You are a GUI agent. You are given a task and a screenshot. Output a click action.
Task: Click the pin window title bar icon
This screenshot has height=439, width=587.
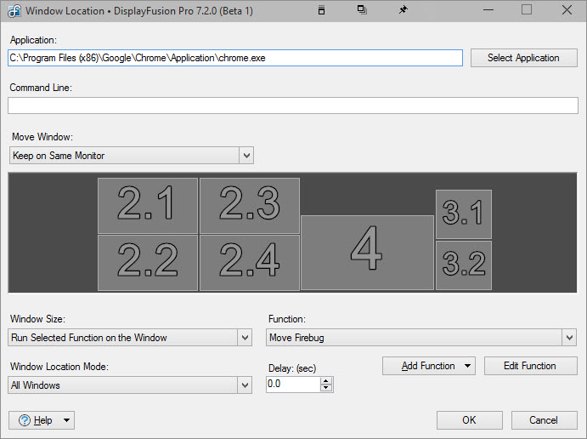(x=403, y=10)
